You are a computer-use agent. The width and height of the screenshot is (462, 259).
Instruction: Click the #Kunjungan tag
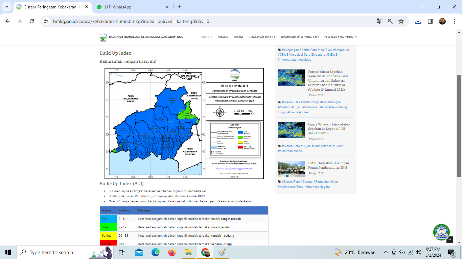click(x=290, y=50)
